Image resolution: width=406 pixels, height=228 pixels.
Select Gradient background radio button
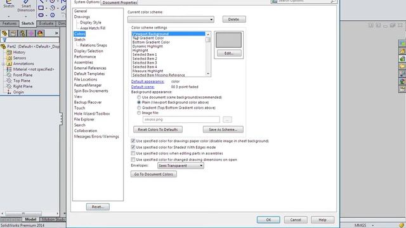coord(139,108)
